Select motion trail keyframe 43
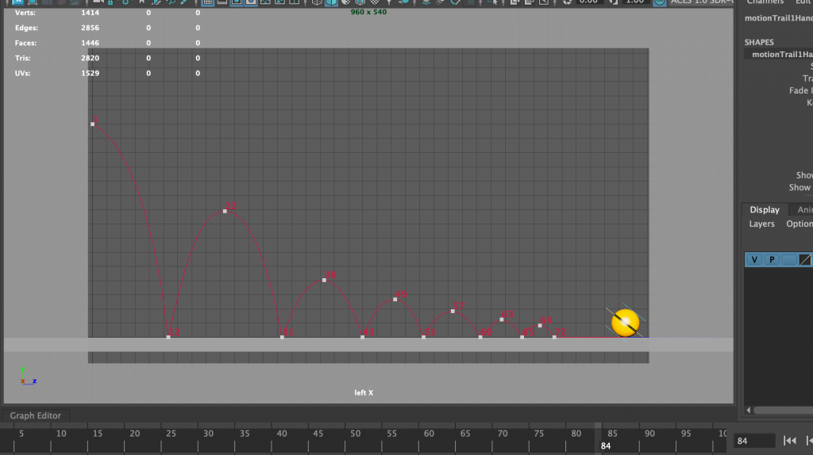Viewport: 813px width, 455px height. pyautogui.click(x=362, y=337)
